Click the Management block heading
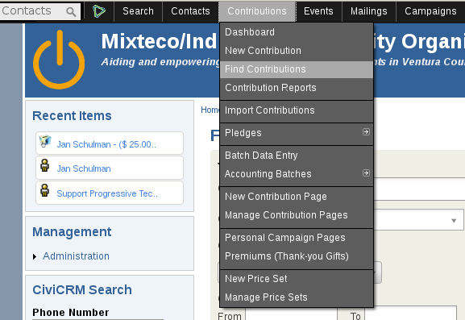This screenshot has width=465, height=320. (72, 232)
